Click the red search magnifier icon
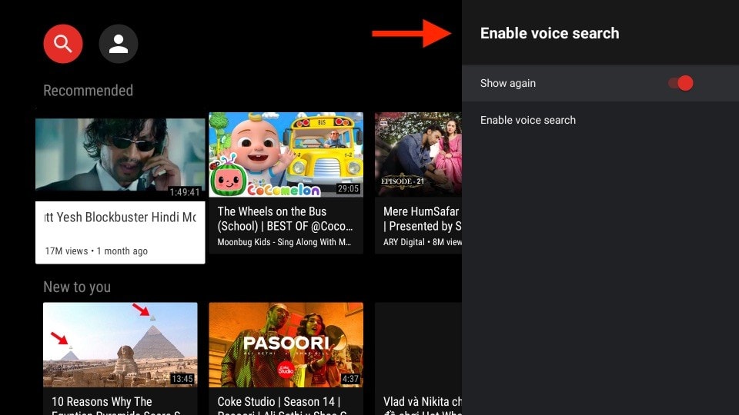739x415 pixels. tap(62, 45)
